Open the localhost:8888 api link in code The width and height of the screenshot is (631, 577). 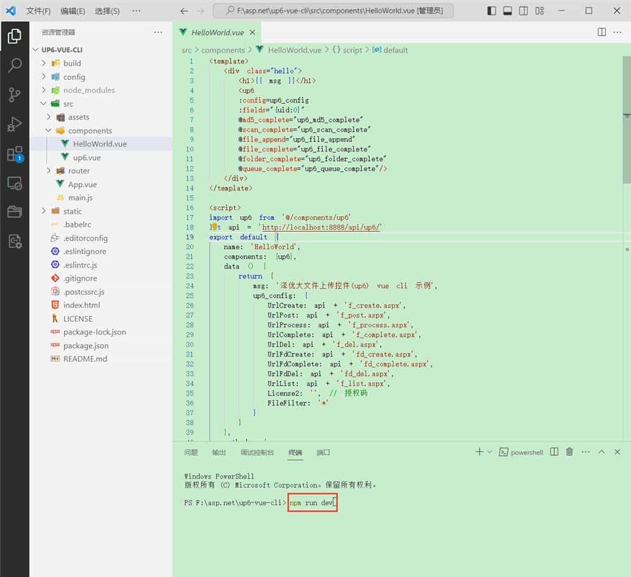[x=321, y=227]
